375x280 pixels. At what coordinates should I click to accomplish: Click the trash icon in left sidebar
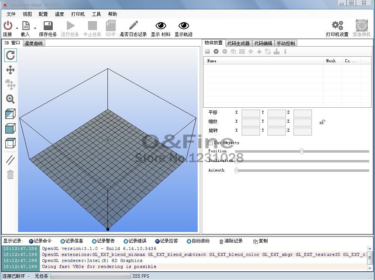[x=11, y=175]
